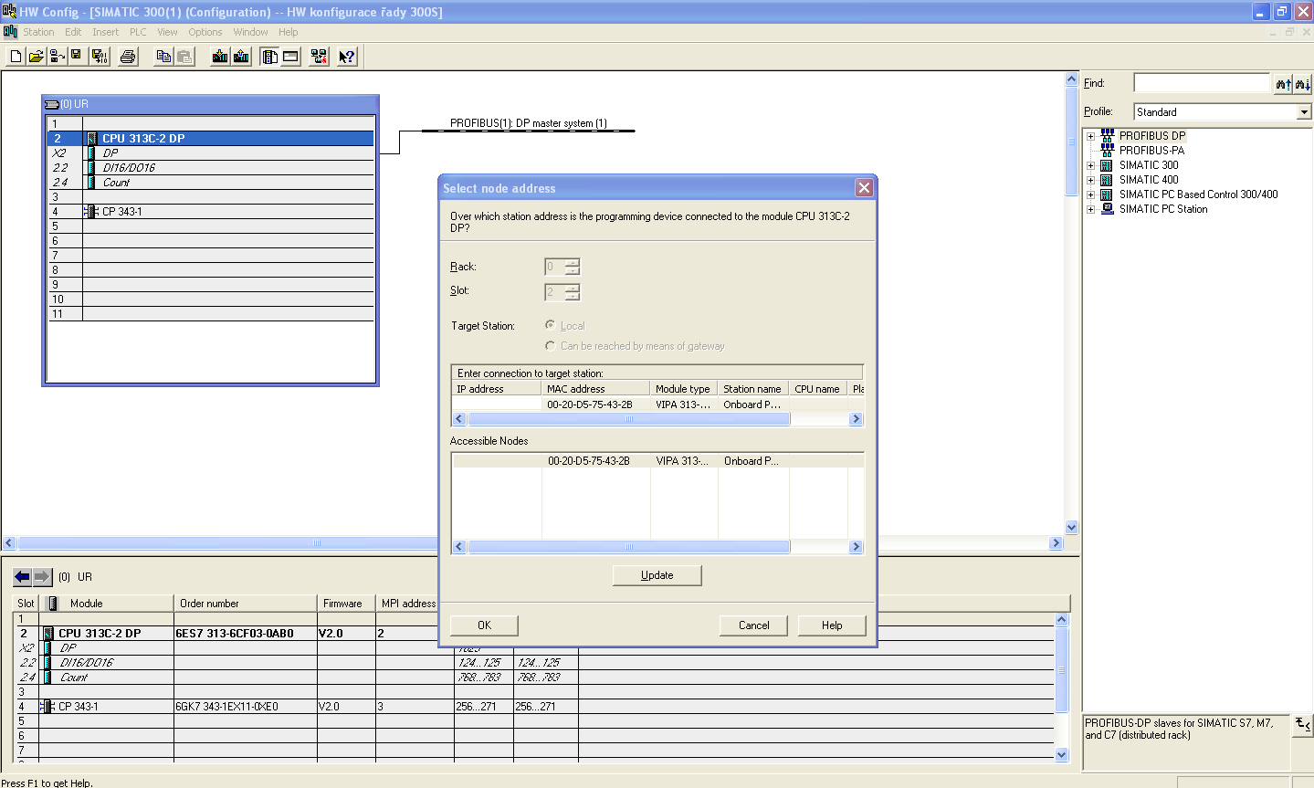Click the SIMATIC PC Station computer icon

[x=1108, y=209]
